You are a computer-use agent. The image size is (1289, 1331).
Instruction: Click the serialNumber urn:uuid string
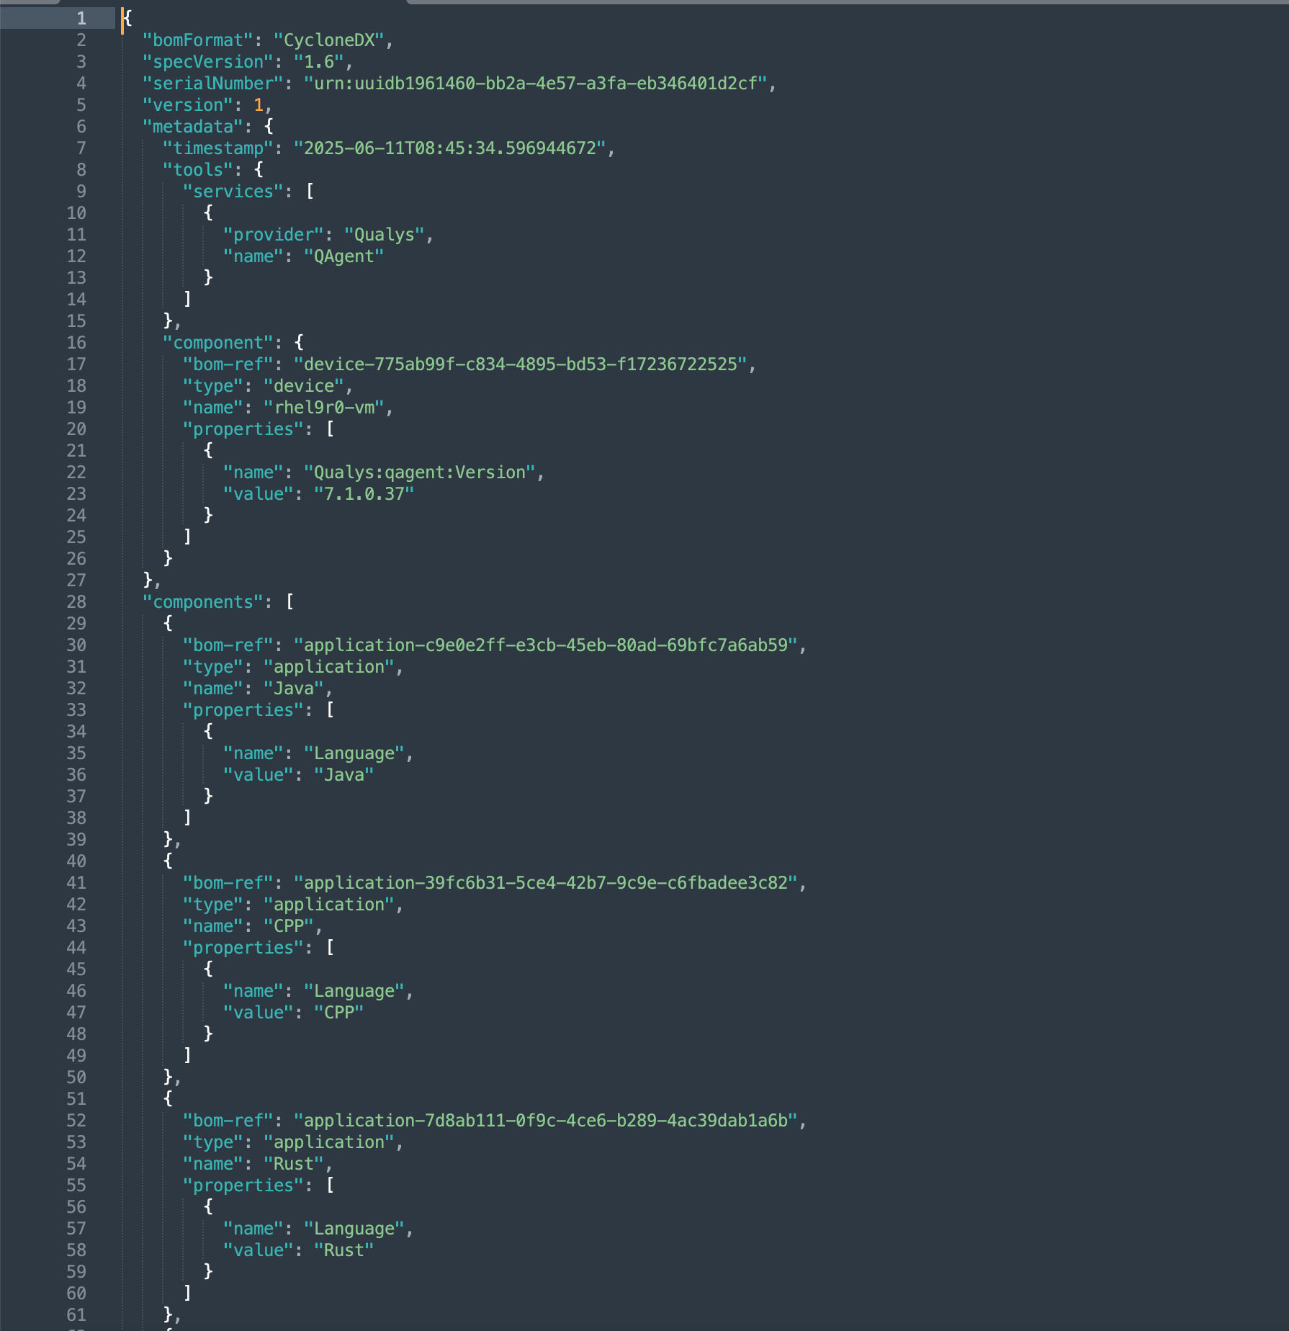(536, 84)
